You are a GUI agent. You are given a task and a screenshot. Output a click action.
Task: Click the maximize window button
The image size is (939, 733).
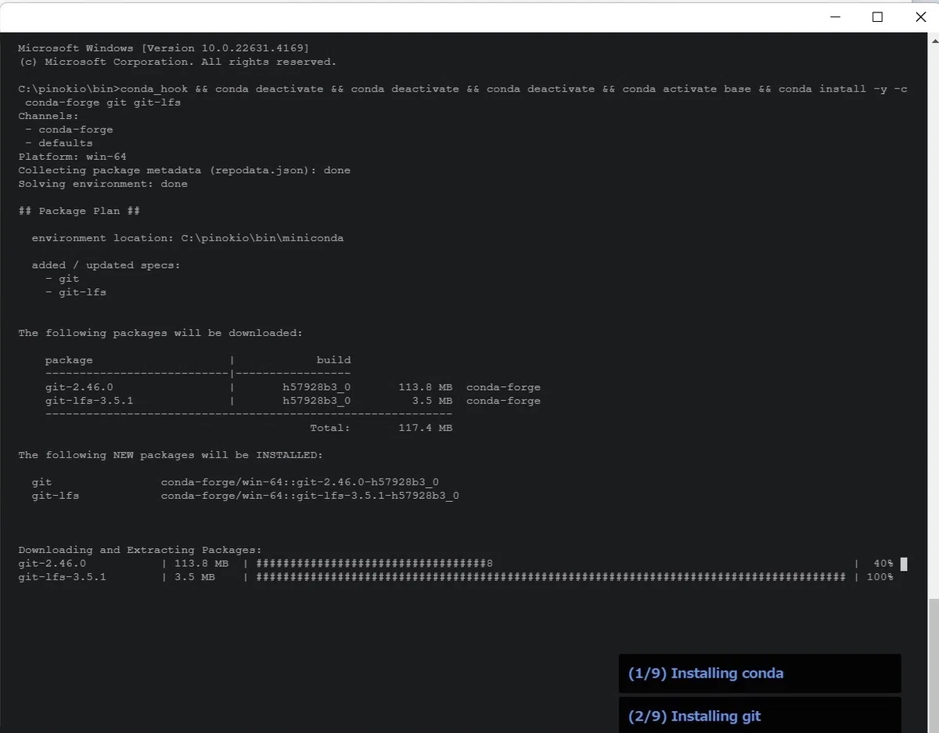(877, 17)
